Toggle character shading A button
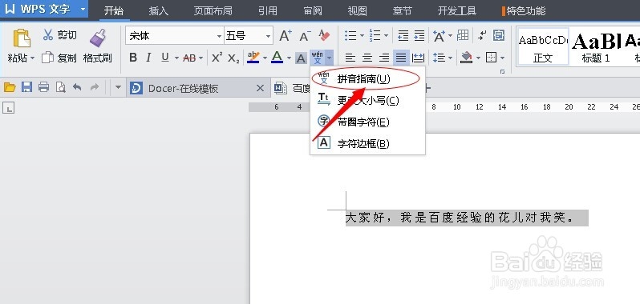Image resolution: width=640 pixels, height=304 pixels. (301, 58)
